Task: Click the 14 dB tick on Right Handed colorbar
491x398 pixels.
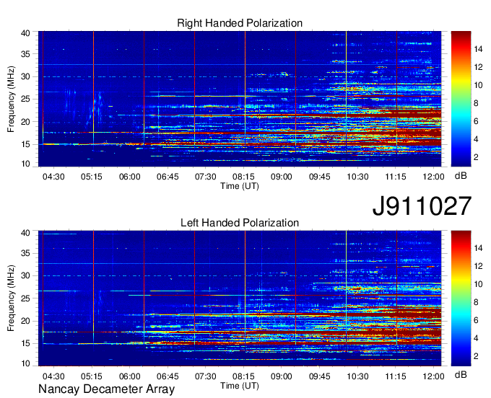Action: (478, 49)
